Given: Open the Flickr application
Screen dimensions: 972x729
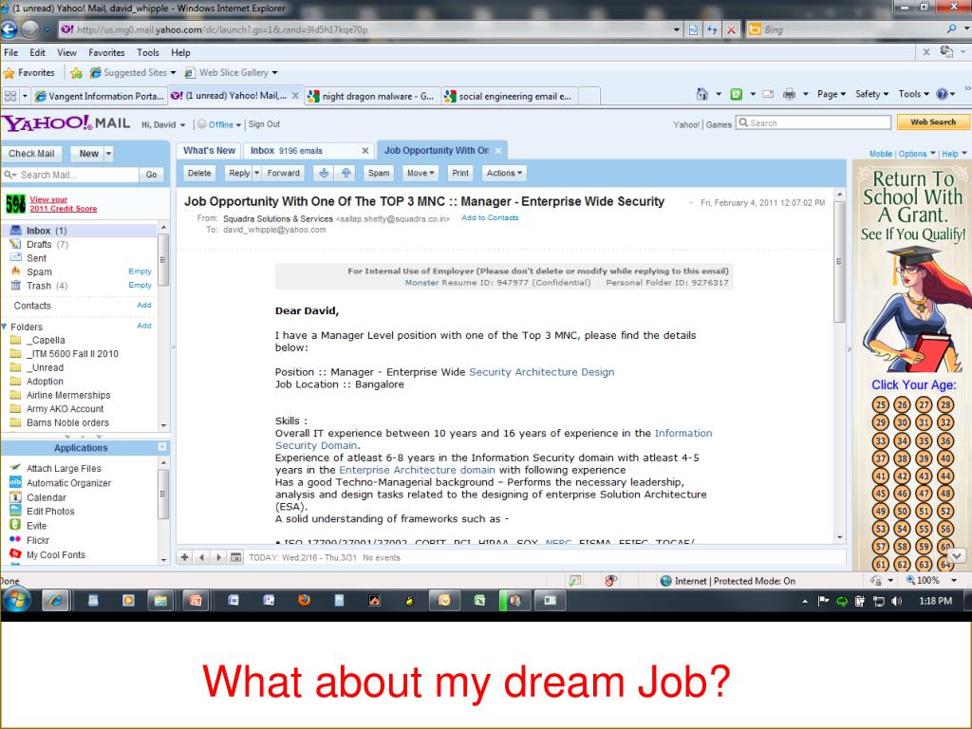Looking at the screenshot, I should click(x=38, y=540).
